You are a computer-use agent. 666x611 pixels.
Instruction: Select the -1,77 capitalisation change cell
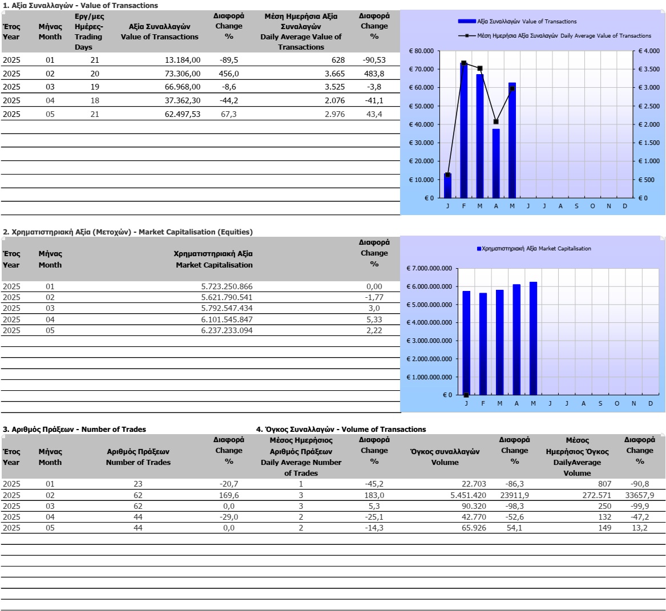coord(374,297)
